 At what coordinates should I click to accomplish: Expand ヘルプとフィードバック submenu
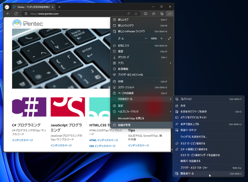141,111
